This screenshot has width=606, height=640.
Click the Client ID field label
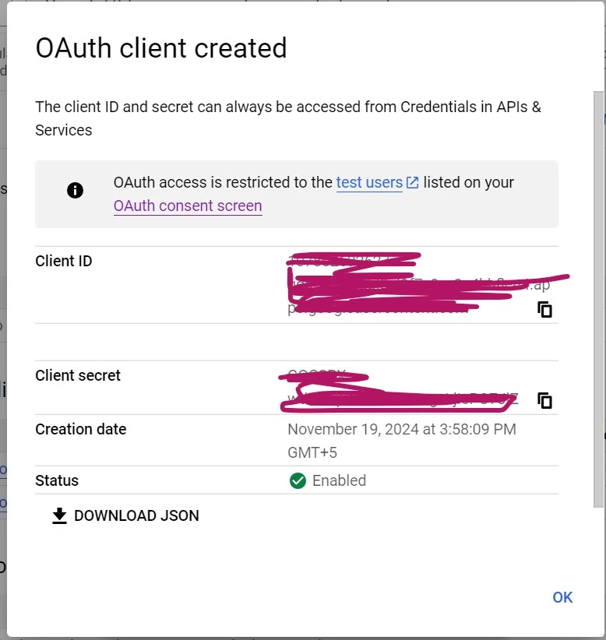(64, 262)
